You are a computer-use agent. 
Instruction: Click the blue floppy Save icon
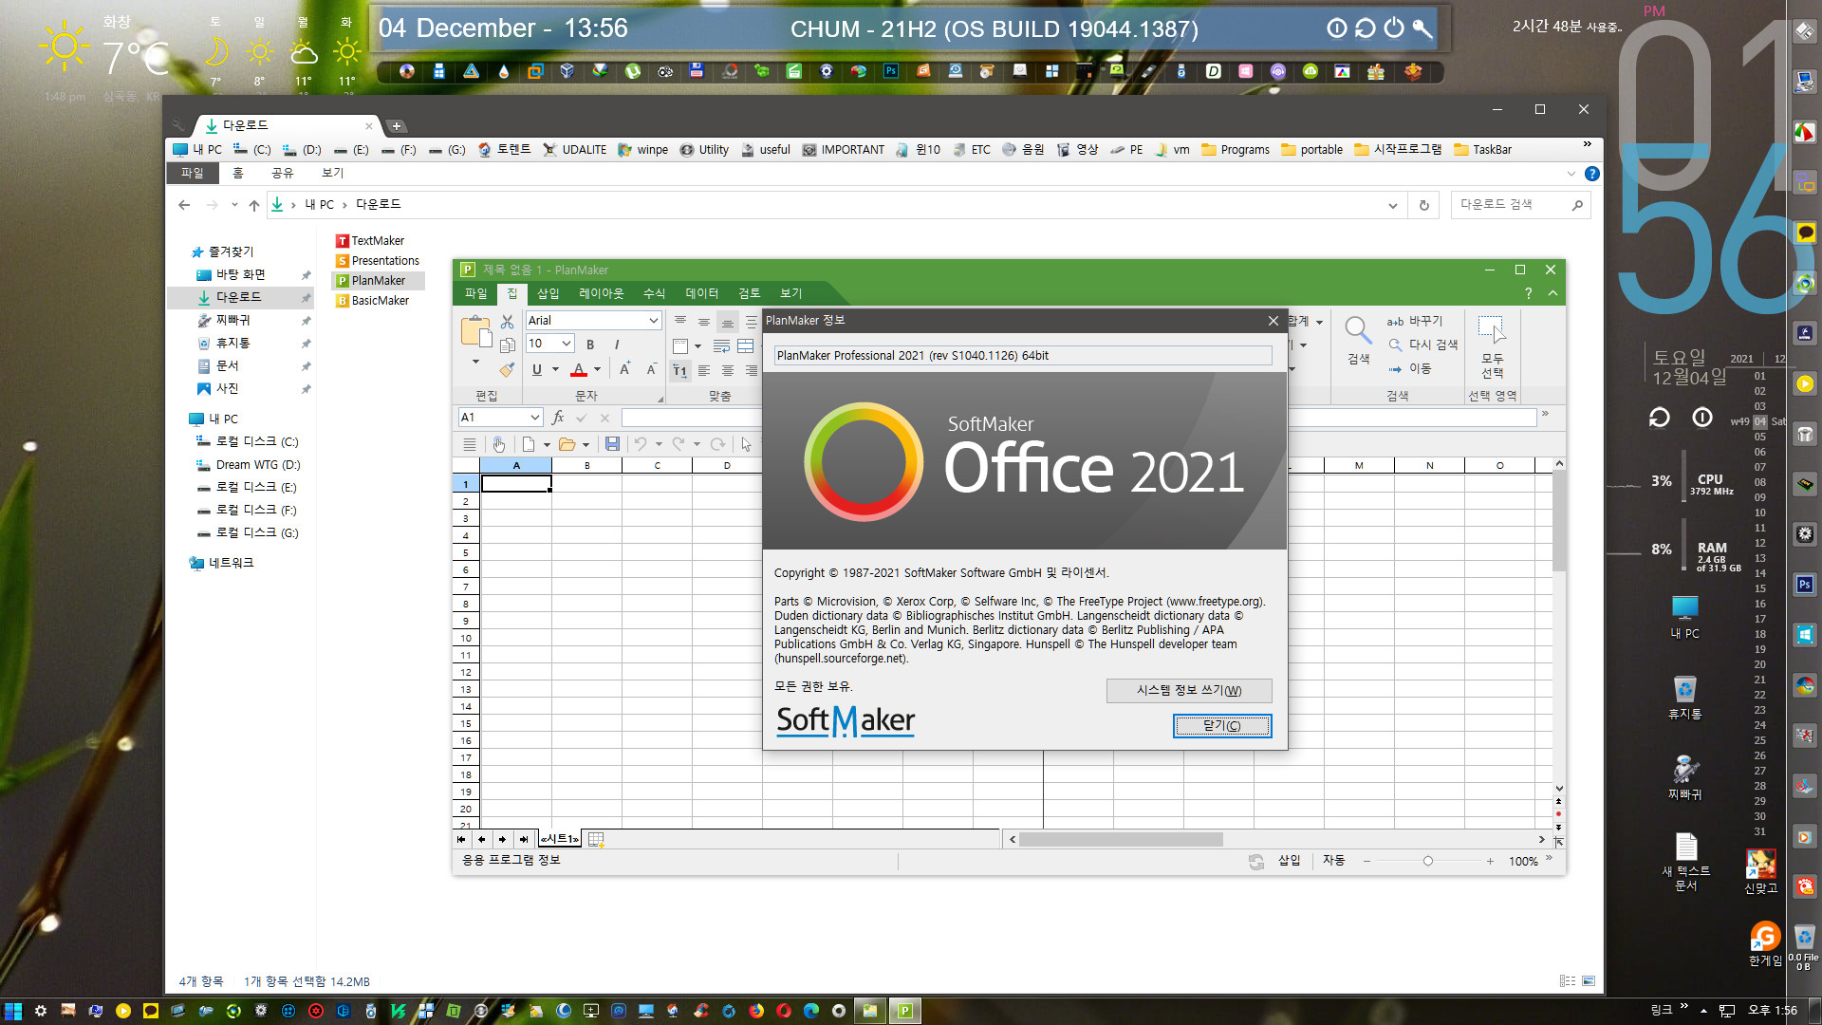click(612, 444)
